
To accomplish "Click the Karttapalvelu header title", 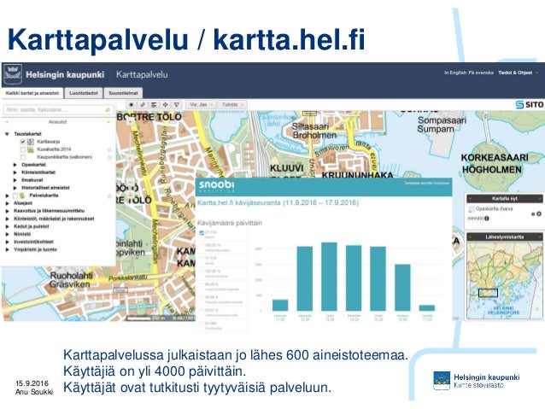I will pos(142,74).
